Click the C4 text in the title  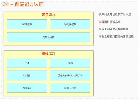click(6, 4)
